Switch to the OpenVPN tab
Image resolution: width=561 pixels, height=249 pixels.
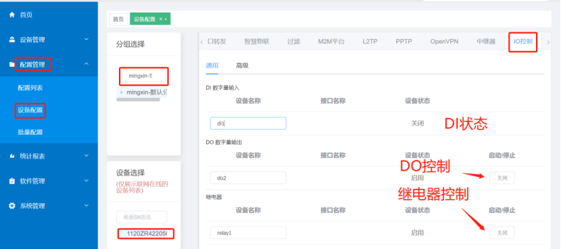[x=444, y=41]
